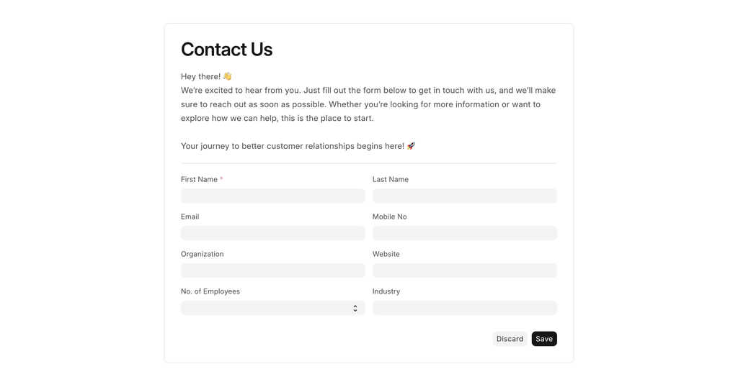The image size is (738, 382).
Task: Click the rocket emoji
Action: point(411,146)
